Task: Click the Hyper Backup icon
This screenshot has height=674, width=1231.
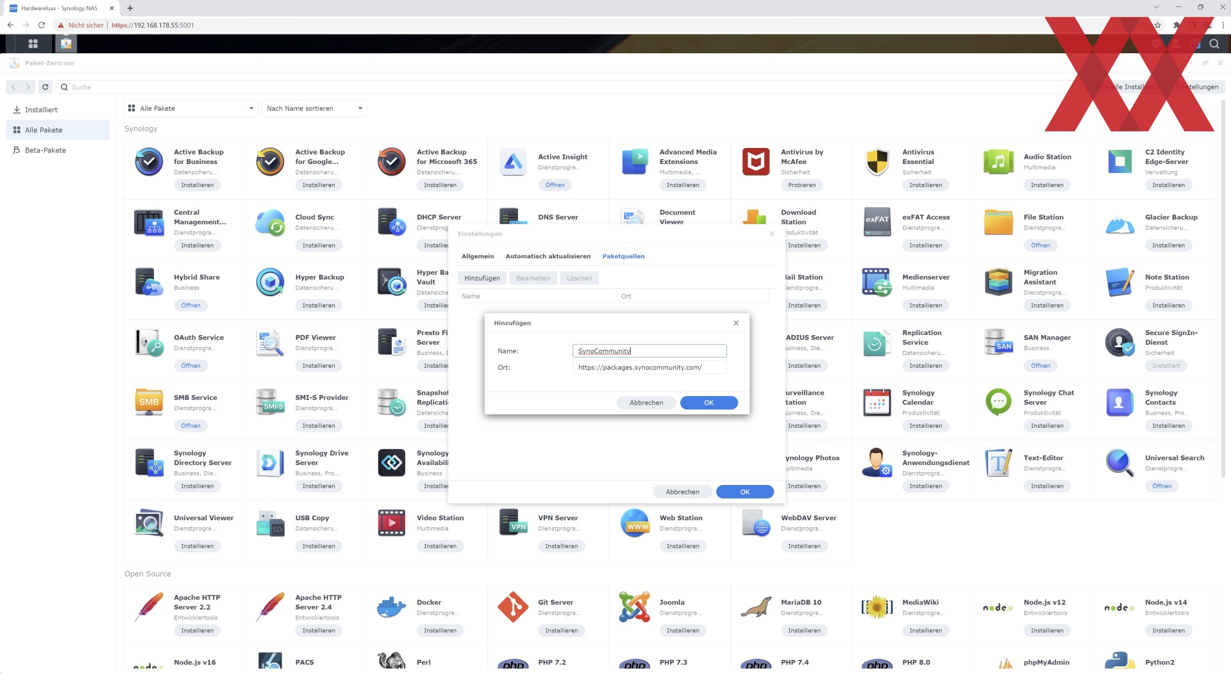Action: click(270, 283)
